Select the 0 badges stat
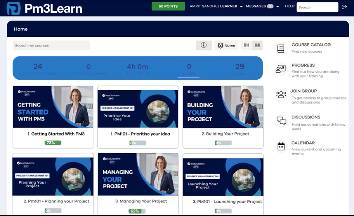The image size is (354, 216). (189, 69)
